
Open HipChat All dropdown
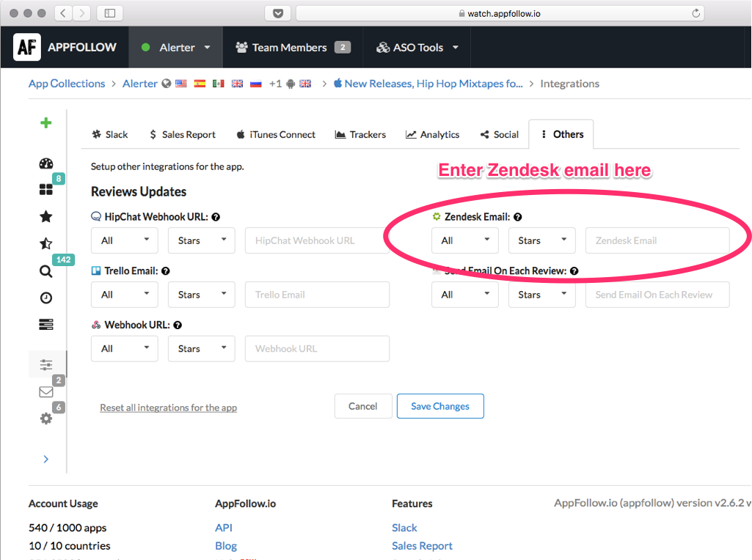[x=125, y=240]
